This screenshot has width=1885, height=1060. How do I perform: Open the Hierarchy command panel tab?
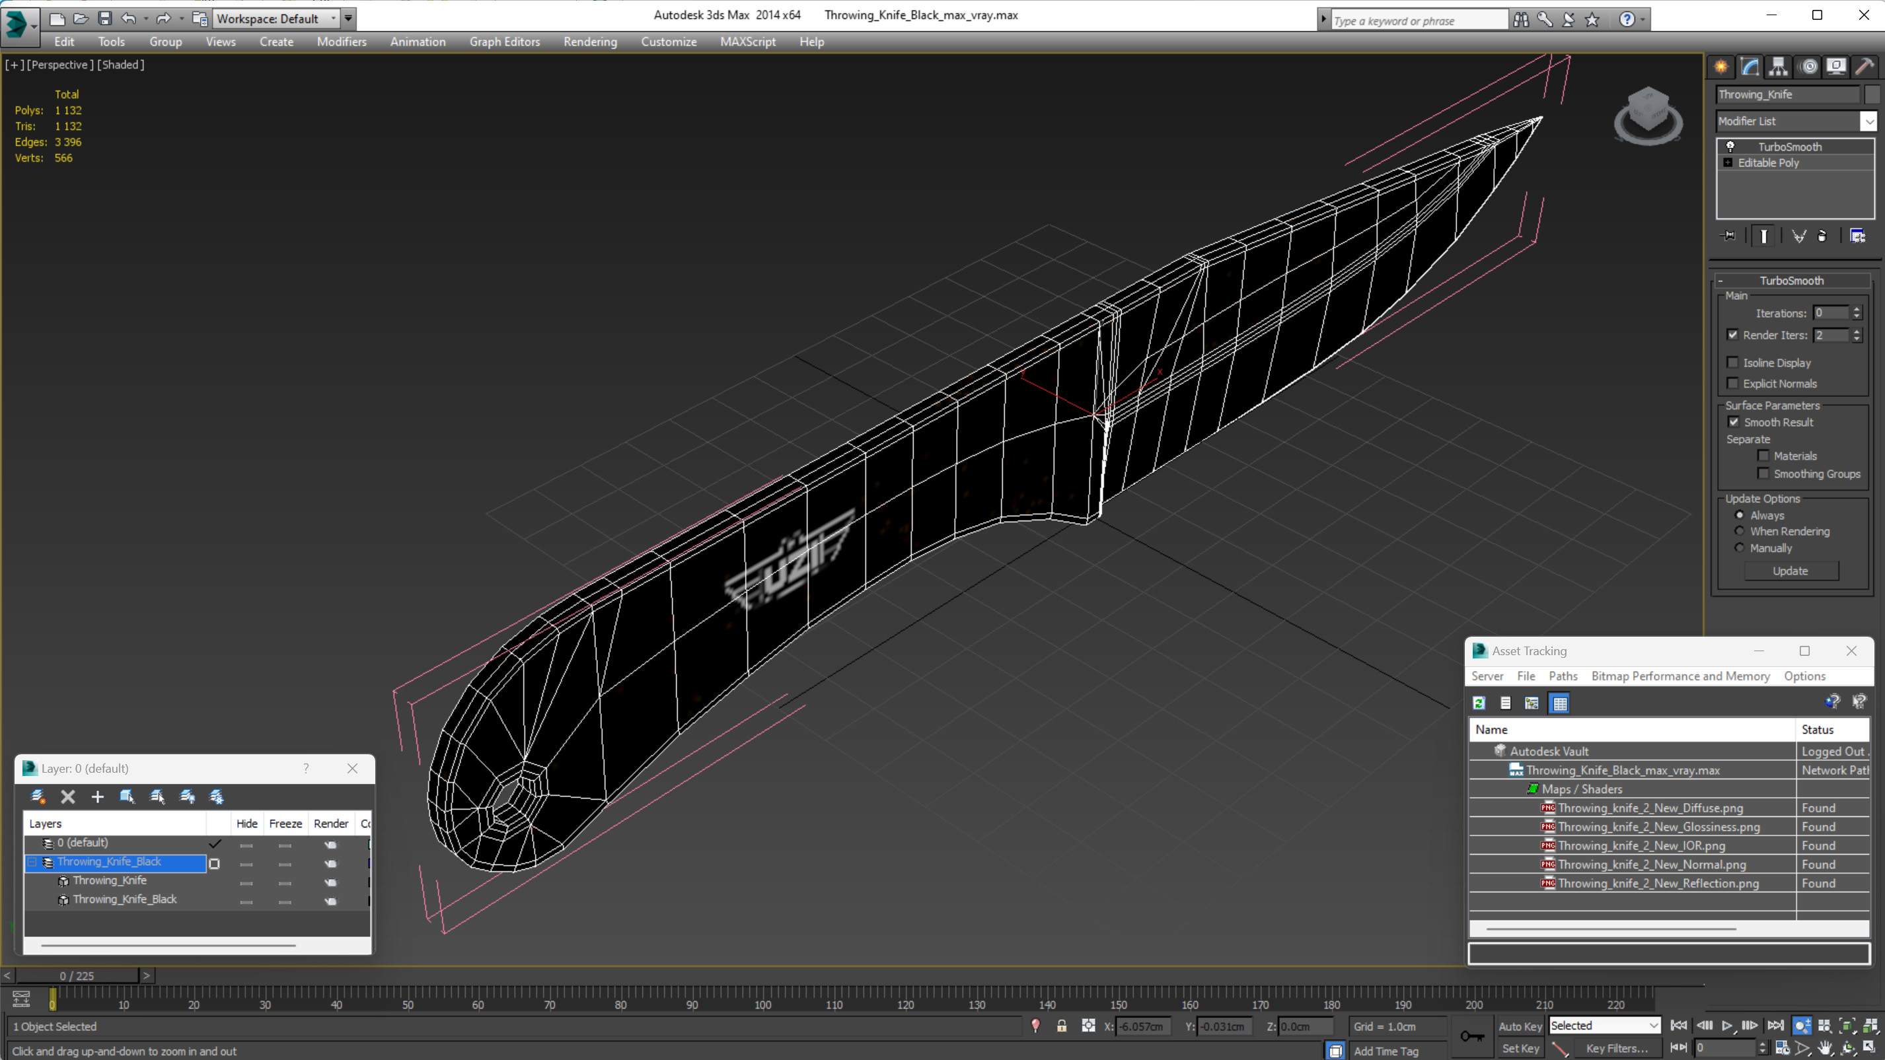click(1778, 67)
